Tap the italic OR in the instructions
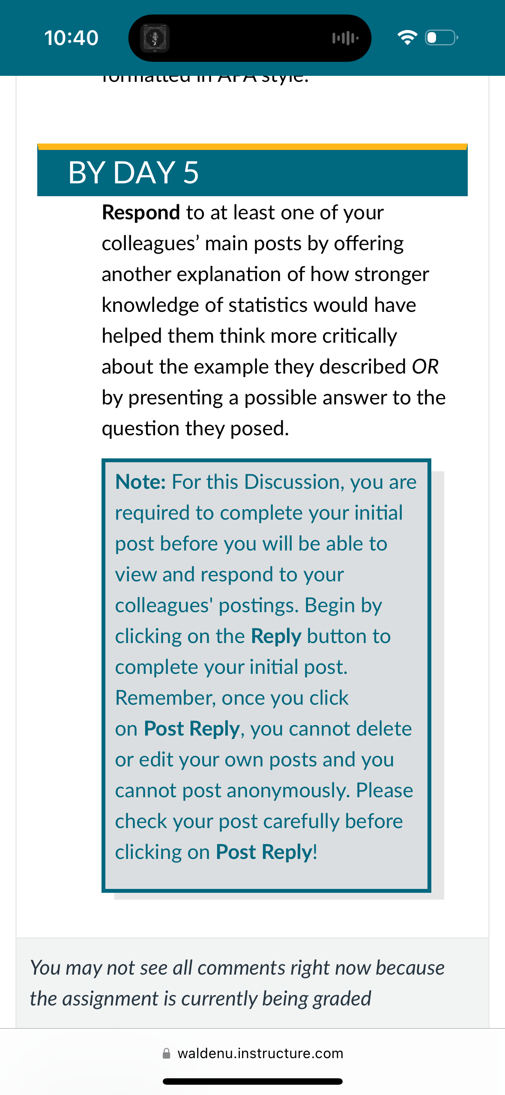 click(x=425, y=367)
